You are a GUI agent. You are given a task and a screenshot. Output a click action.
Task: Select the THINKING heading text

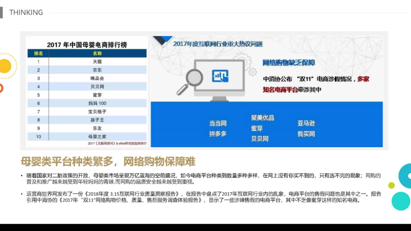click(26, 13)
